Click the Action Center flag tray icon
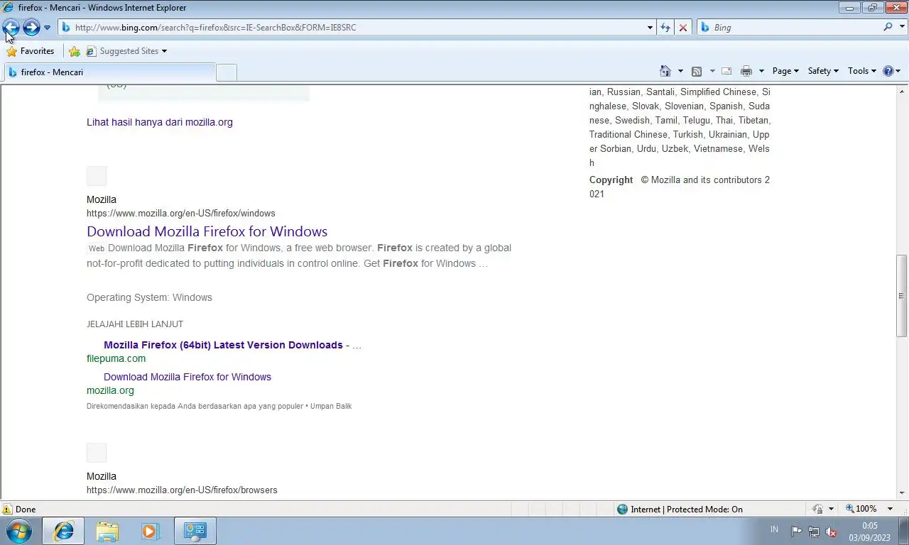909x545 pixels. pyautogui.click(x=796, y=532)
